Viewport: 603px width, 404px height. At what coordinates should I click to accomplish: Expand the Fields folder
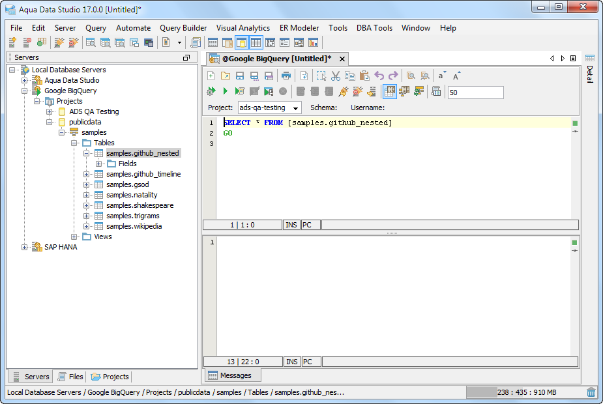click(99, 164)
